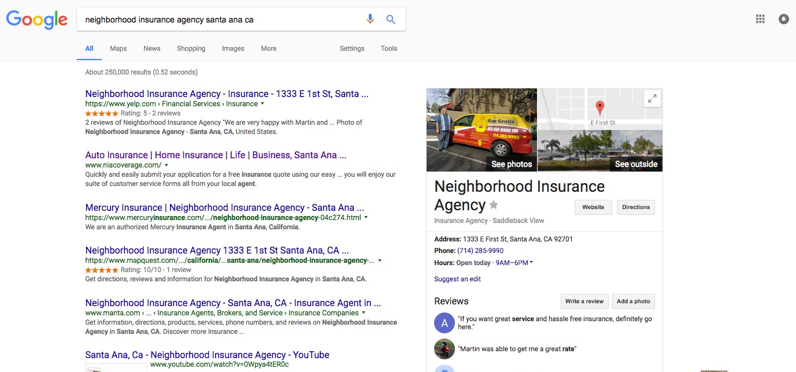Open See outside street view thumbnail

[x=600, y=151]
